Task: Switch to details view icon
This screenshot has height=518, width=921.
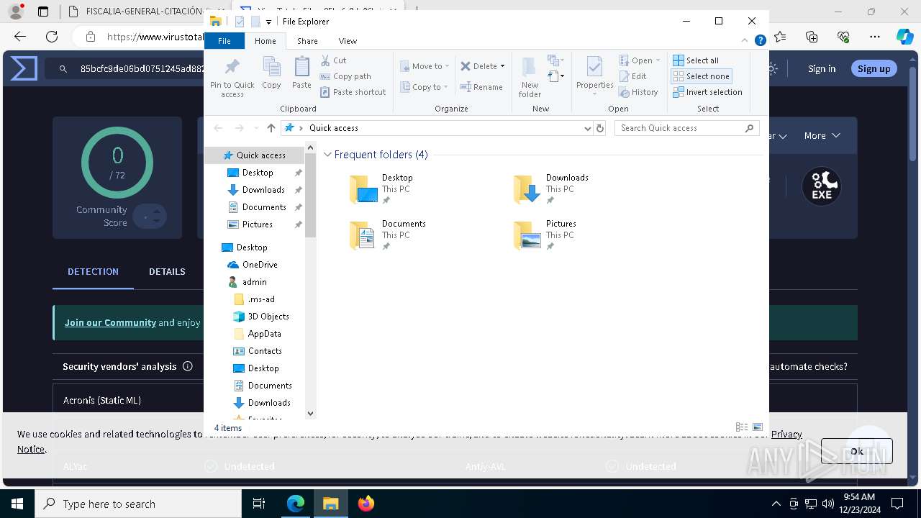Action: pos(742,427)
